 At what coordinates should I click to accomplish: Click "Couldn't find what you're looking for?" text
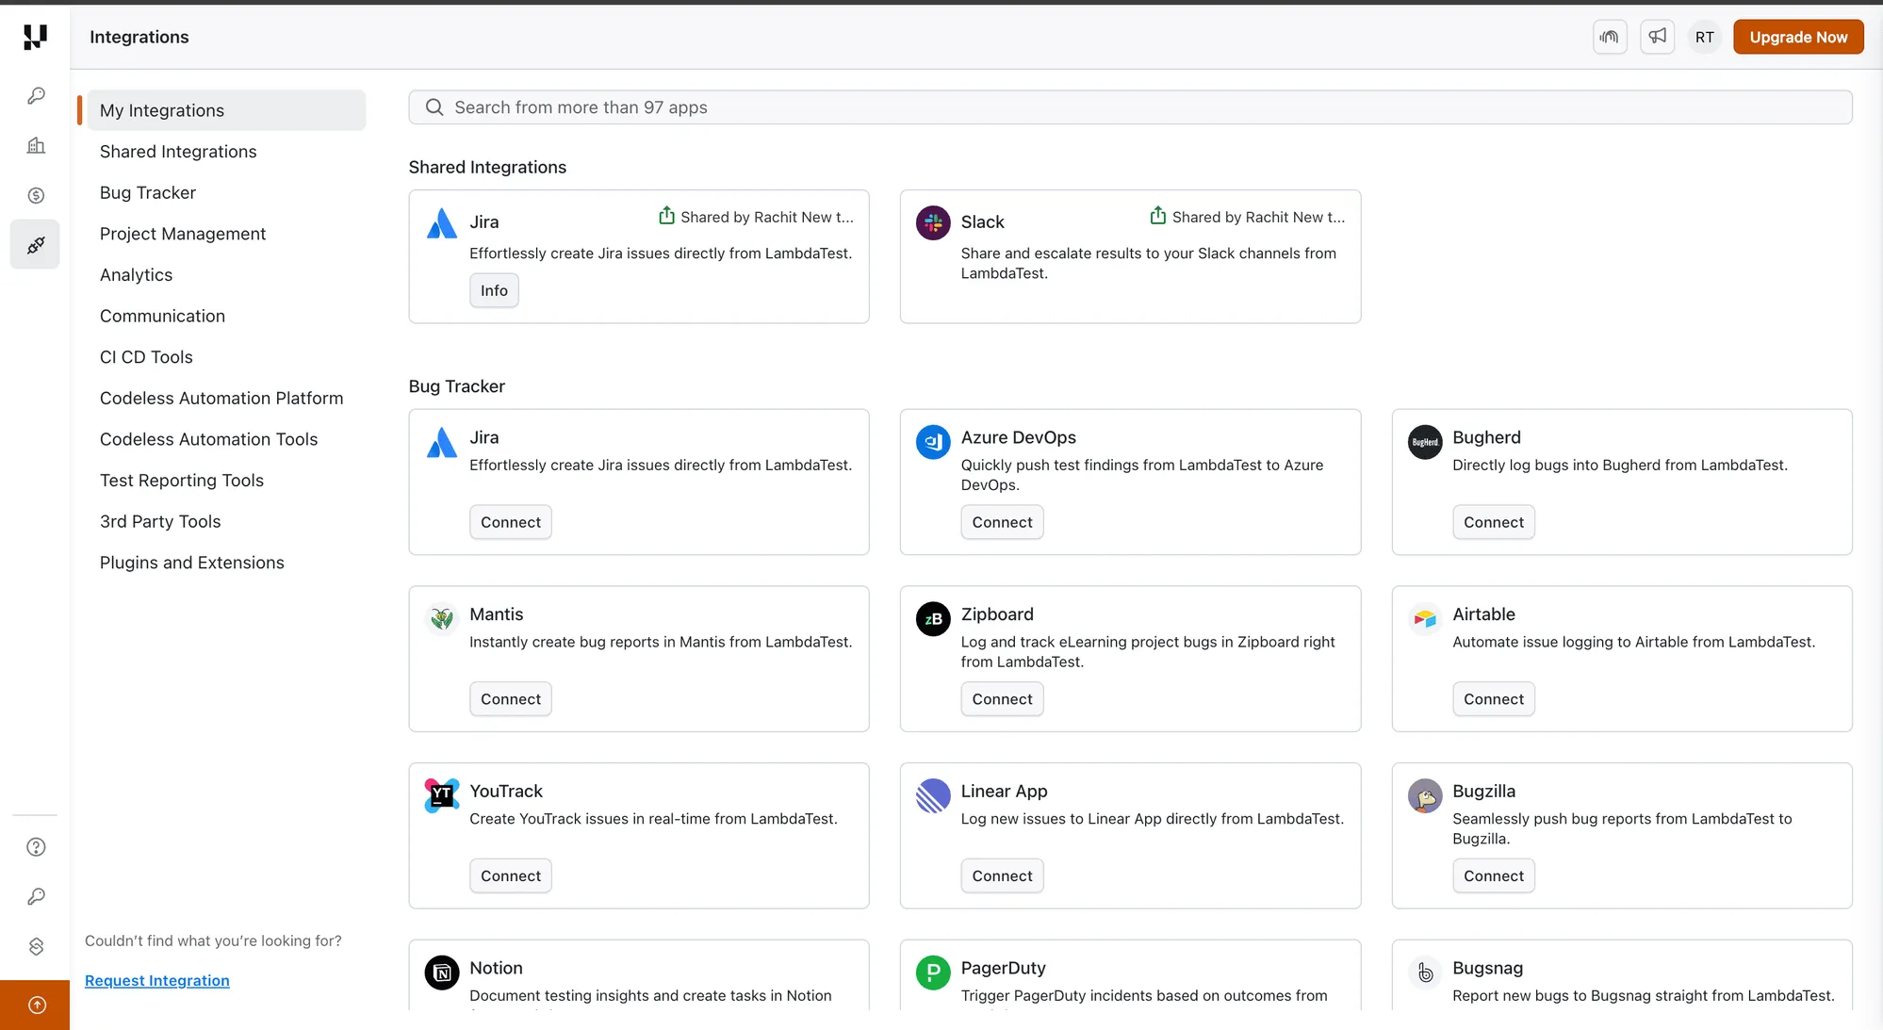(213, 940)
